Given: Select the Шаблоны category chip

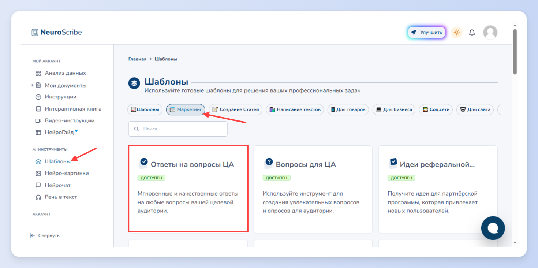Looking at the screenshot, I should (145, 109).
